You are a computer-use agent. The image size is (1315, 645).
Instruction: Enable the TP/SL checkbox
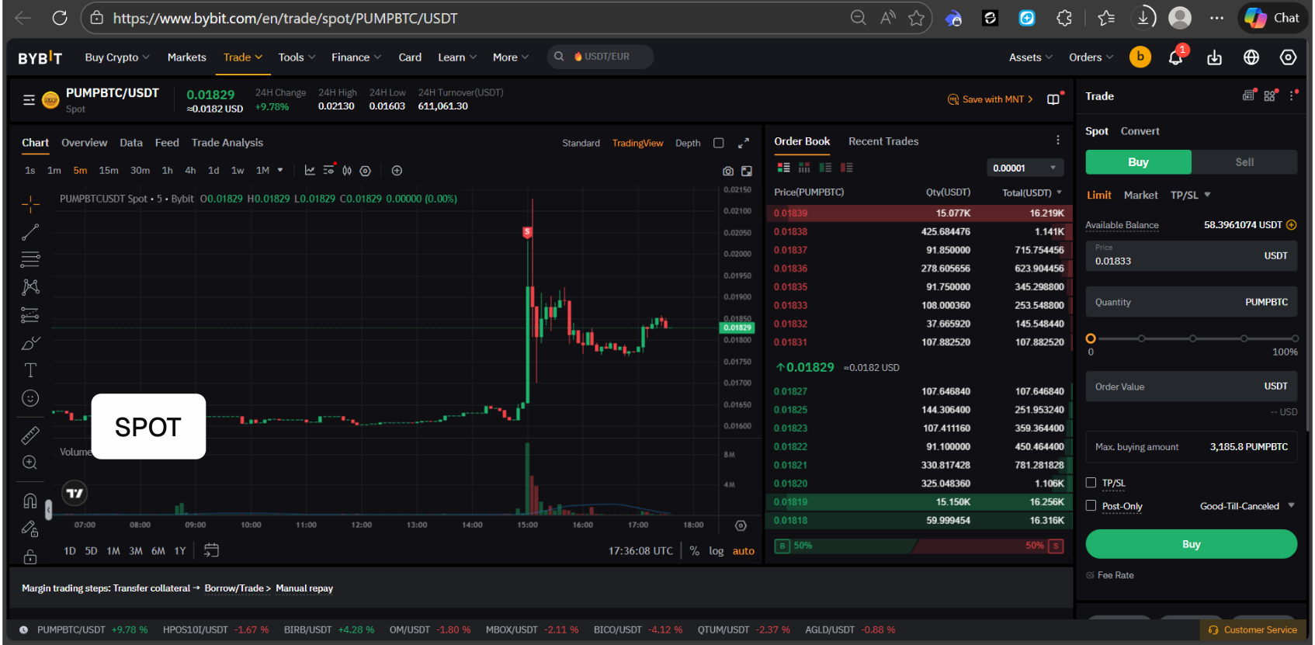tap(1091, 483)
